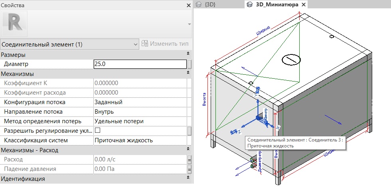
Task: Click the associate parameter button beside Диаметр
Action: coord(190,64)
